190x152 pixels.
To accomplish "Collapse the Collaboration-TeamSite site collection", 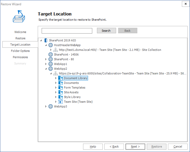I will click(x=51, y=73).
